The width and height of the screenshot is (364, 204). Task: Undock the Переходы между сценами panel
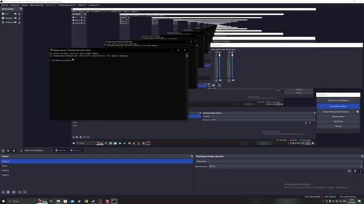coord(362,156)
